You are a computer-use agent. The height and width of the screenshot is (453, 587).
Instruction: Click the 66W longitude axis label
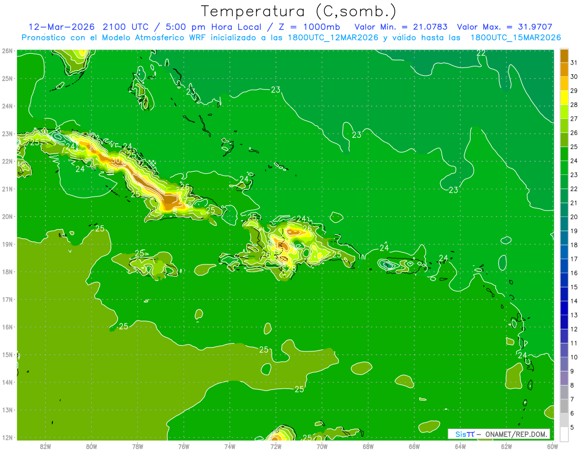(x=414, y=447)
